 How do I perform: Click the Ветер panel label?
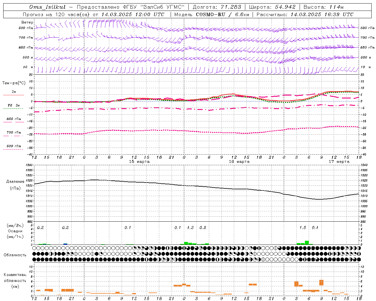[x=27, y=22]
